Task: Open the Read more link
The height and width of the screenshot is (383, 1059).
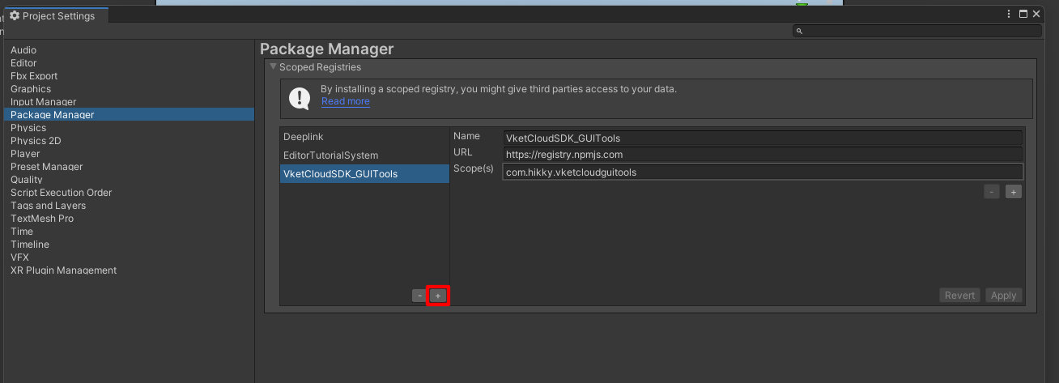Action: pos(345,101)
